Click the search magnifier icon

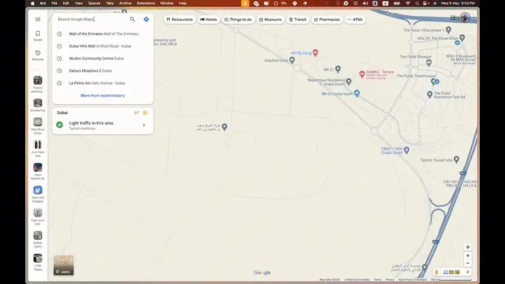(133, 20)
